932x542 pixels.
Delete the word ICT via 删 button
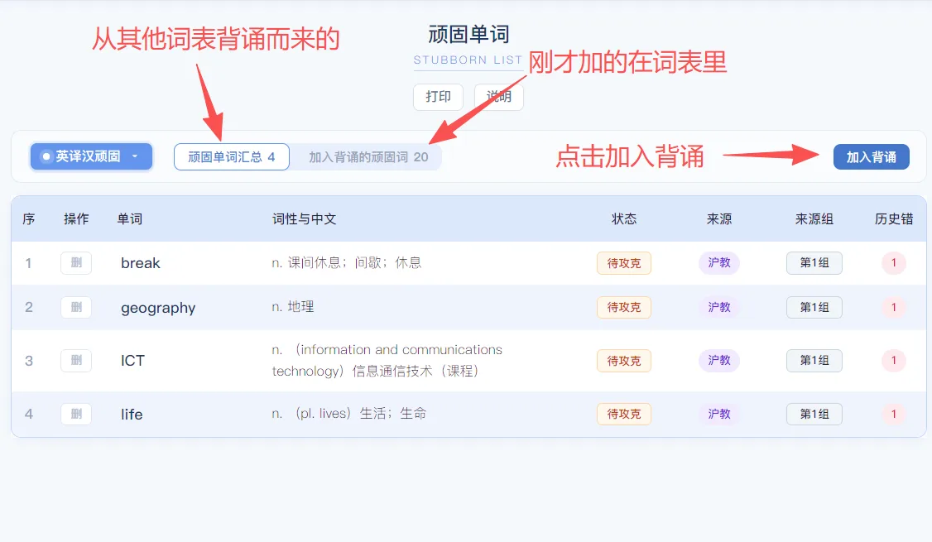[76, 360]
